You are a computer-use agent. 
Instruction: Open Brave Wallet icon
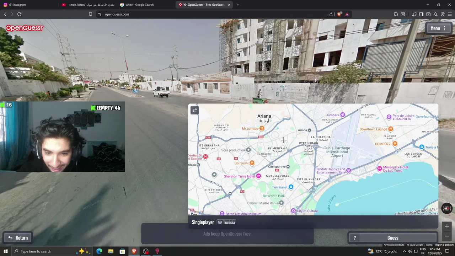tap(428, 14)
